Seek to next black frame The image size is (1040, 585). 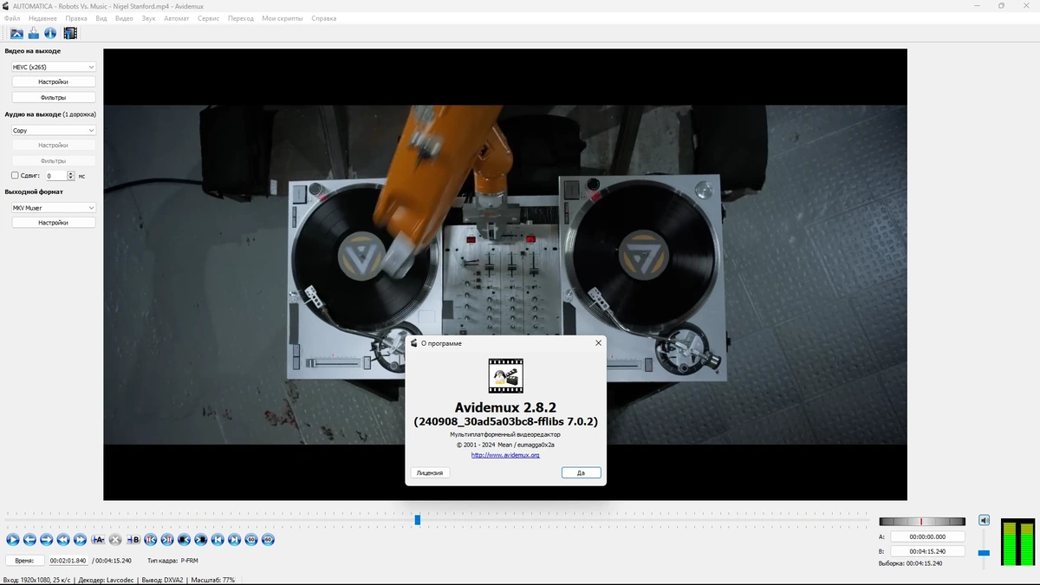click(x=201, y=540)
